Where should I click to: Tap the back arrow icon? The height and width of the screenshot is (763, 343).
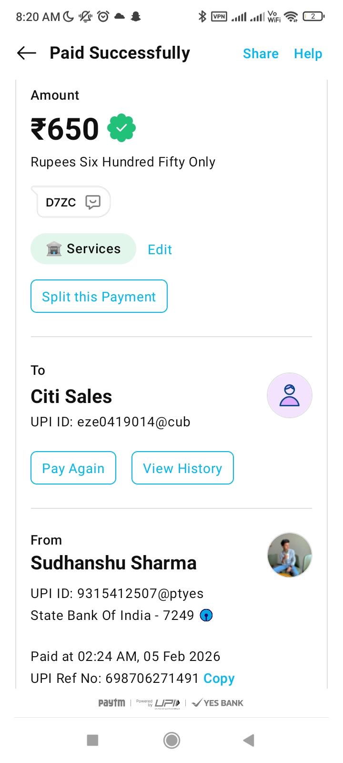pyautogui.click(x=27, y=53)
